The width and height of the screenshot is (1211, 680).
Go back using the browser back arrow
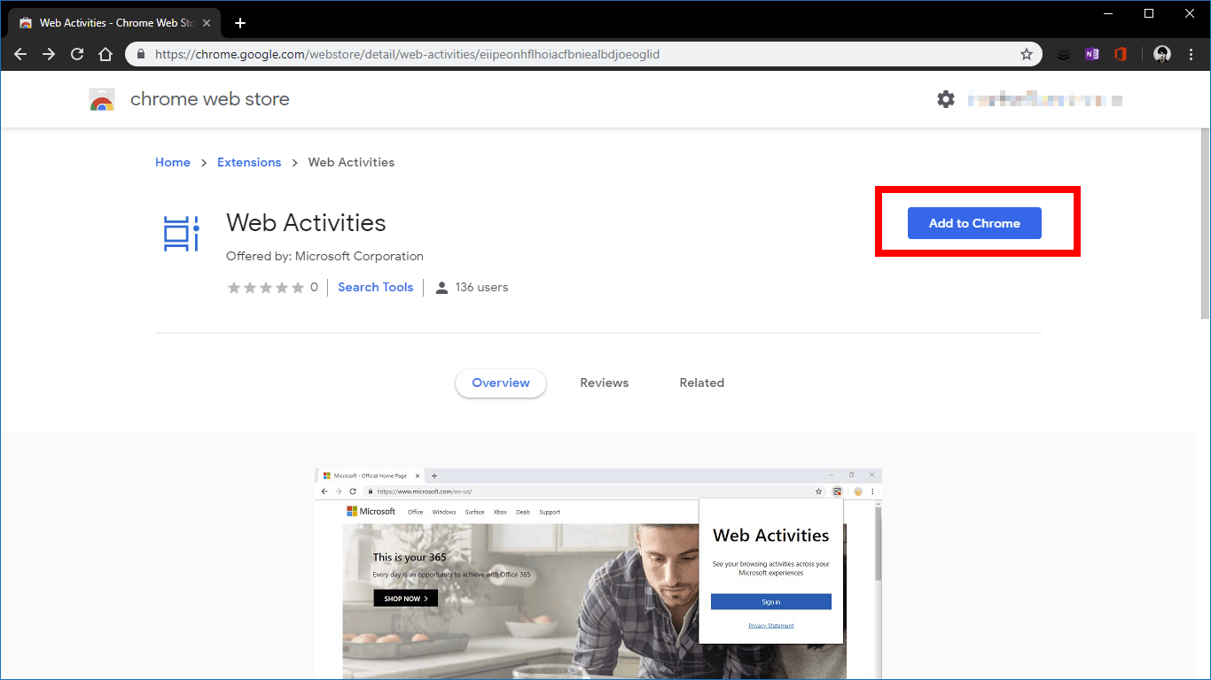coord(20,54)
